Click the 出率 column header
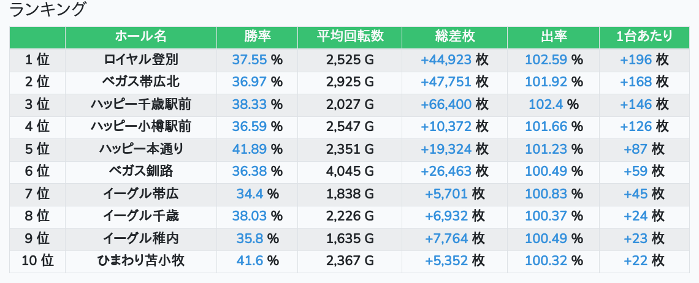Viewport: 699px width, 283px height. [553, 37]
